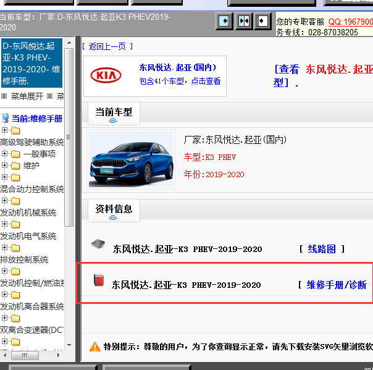Select 发动机机械系统 in tree
373x370 pixels.
coord(28,212)
